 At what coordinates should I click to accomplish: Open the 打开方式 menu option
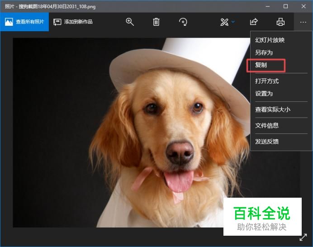[x=267, y=81]
